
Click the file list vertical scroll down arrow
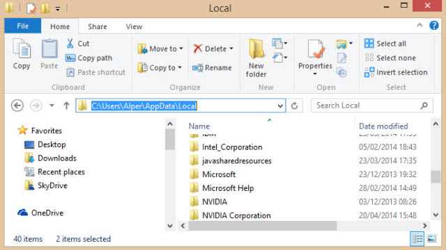436,215
